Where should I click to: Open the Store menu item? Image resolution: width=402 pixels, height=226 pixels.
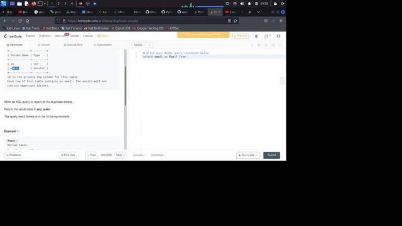tap(102, 36)
